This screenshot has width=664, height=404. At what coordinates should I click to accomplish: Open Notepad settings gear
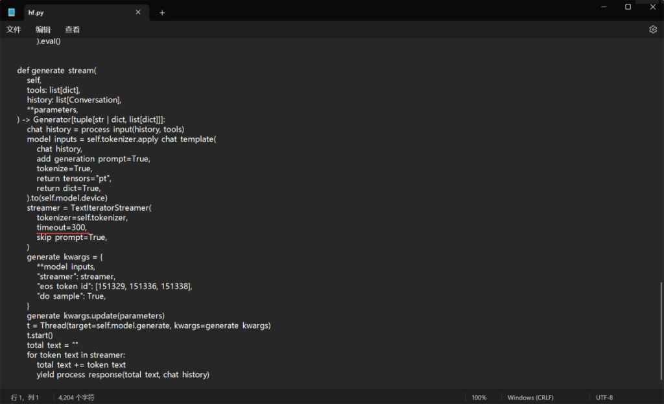652,29
